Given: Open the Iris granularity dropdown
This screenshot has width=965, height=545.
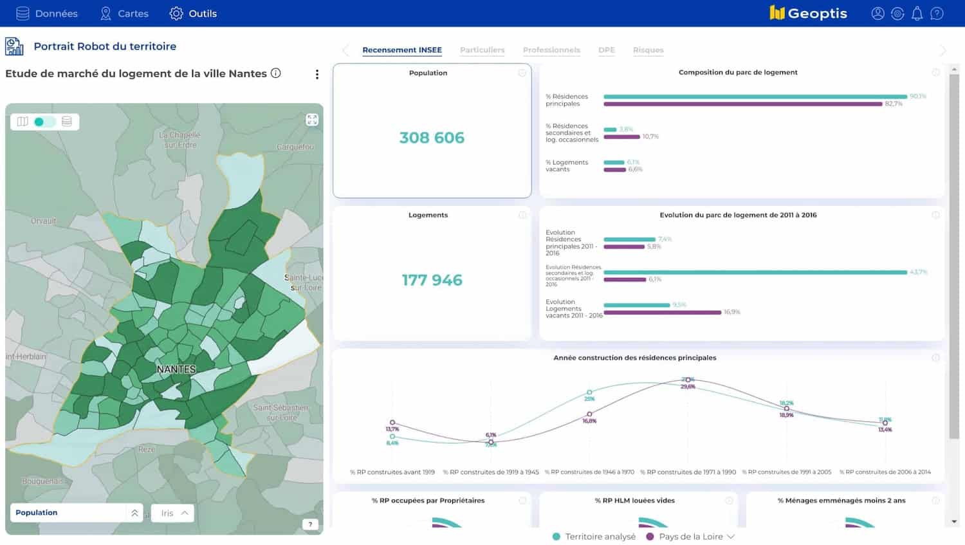Looking at the screenshot, I should (174, 513).
